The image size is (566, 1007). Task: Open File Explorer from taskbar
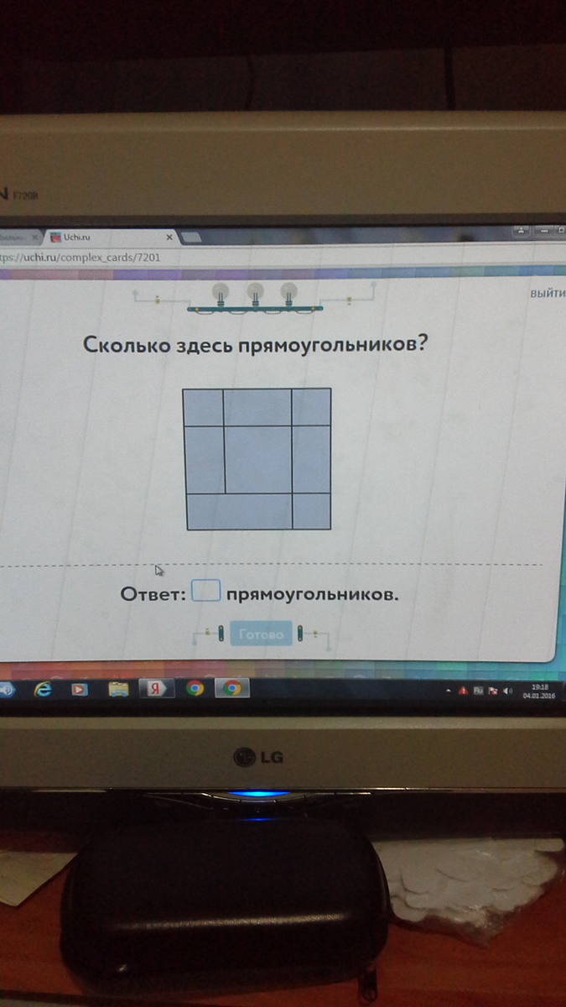[x=118, y=689]
